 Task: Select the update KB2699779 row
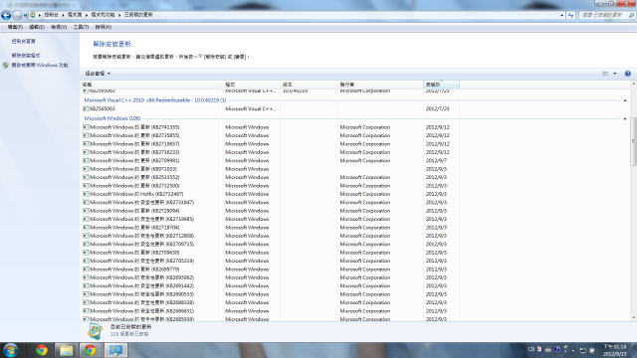pyautogui.click(x=270, y=269)
